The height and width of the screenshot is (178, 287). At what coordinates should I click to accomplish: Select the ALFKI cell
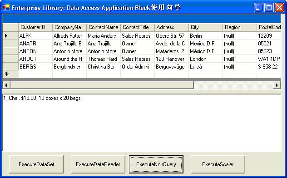[x=35, y=36]
